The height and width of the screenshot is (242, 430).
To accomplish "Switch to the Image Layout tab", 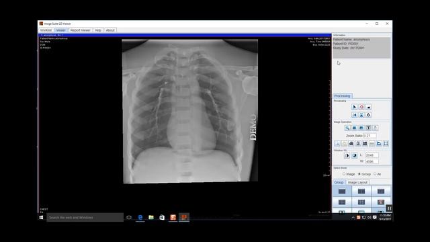I will point(357,182).
